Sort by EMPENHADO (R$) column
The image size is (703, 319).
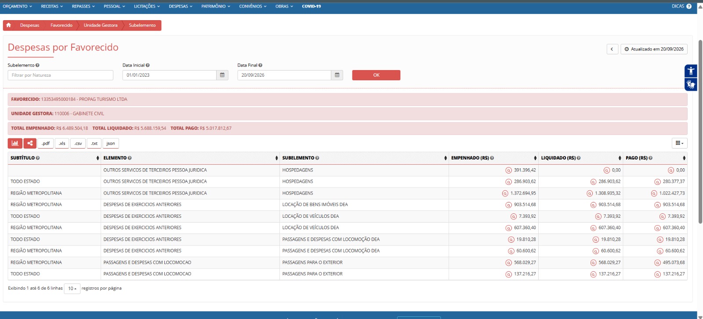tap(494, 158)
